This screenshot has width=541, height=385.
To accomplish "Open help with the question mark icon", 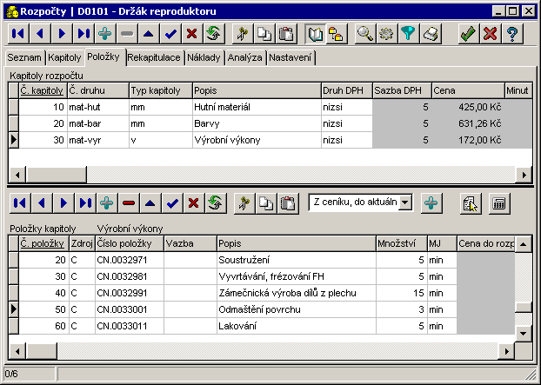I will click(x=512, y=34).
